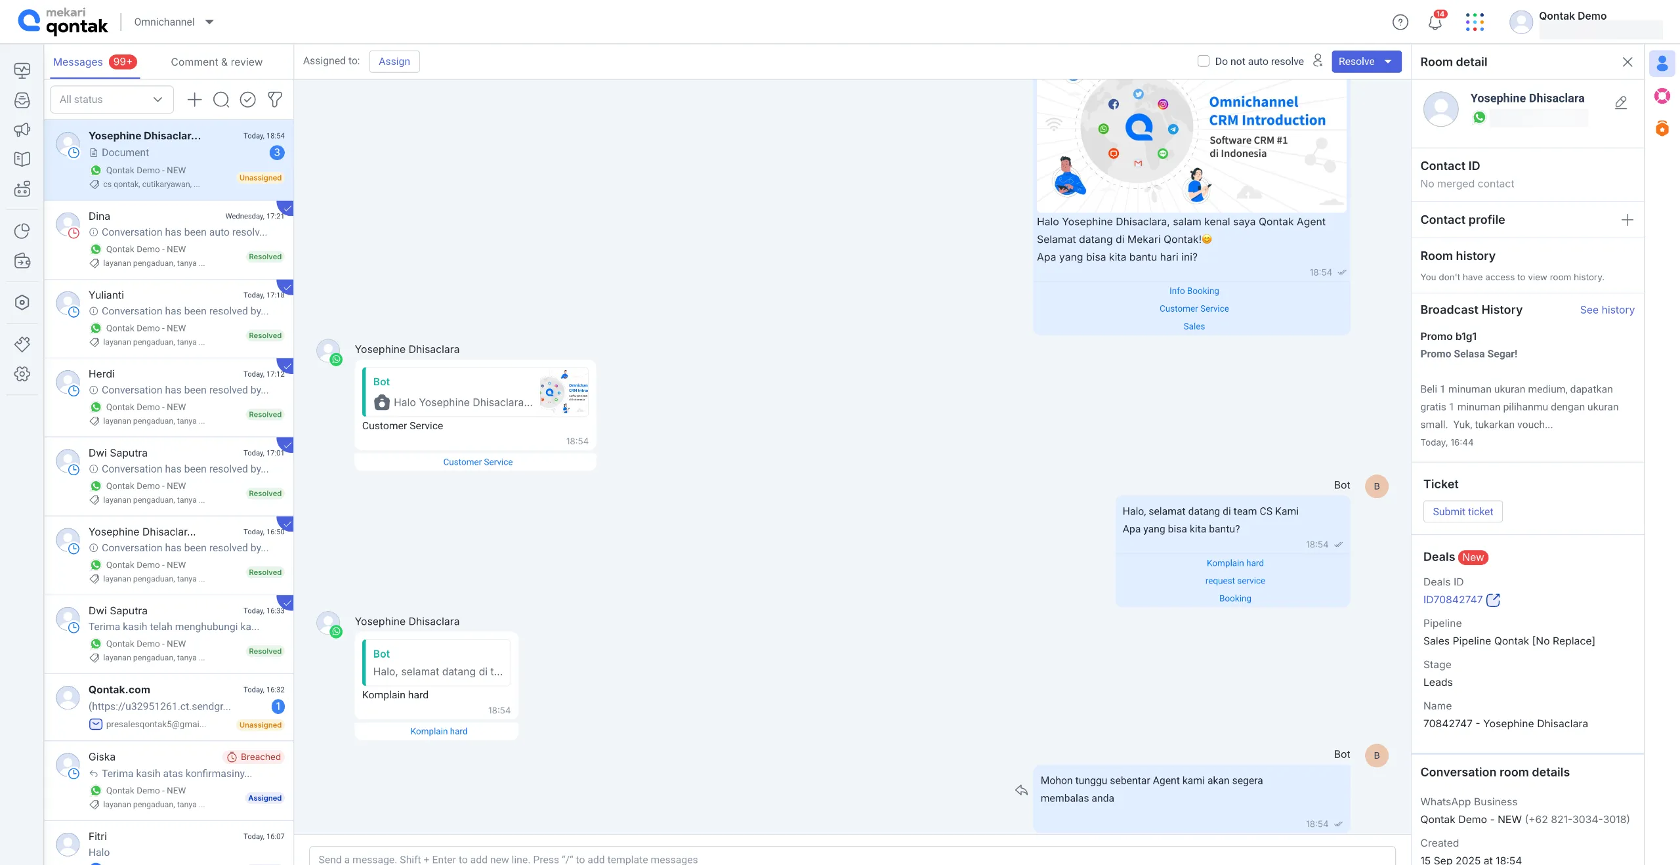Click the Submit ticket button
The image size is (1680, 865).
(x=1462, y=511)
